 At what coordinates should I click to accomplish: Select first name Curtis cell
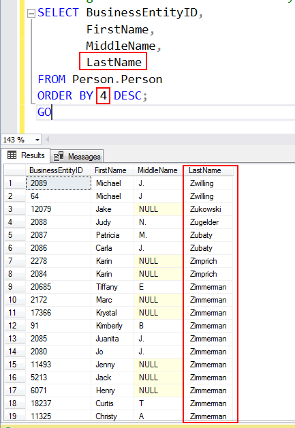point(112,403)
